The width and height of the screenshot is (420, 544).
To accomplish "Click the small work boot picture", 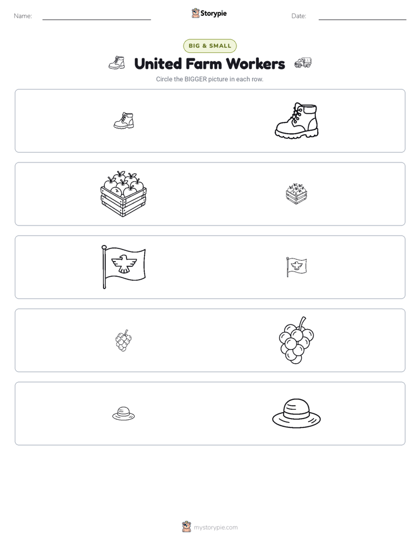I will pyautogui.click(x=124, y=121).
